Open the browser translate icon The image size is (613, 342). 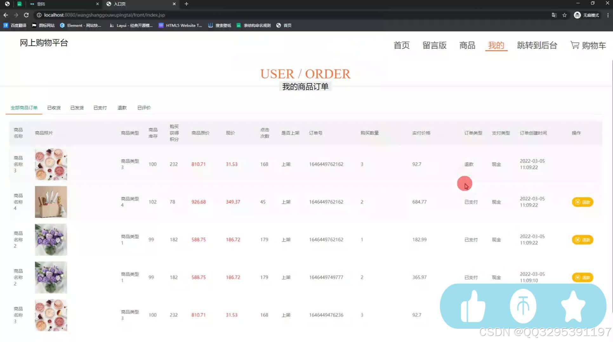click(x=554, y=15)
